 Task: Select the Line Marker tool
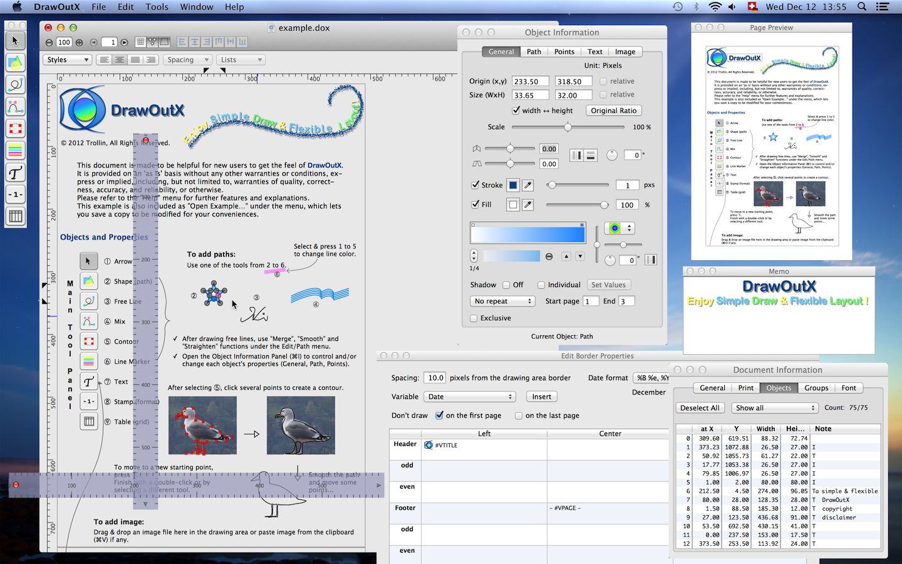click(15, 150)
